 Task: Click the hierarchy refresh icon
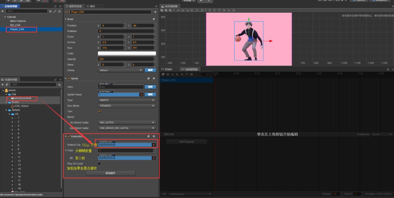point(59,11)
